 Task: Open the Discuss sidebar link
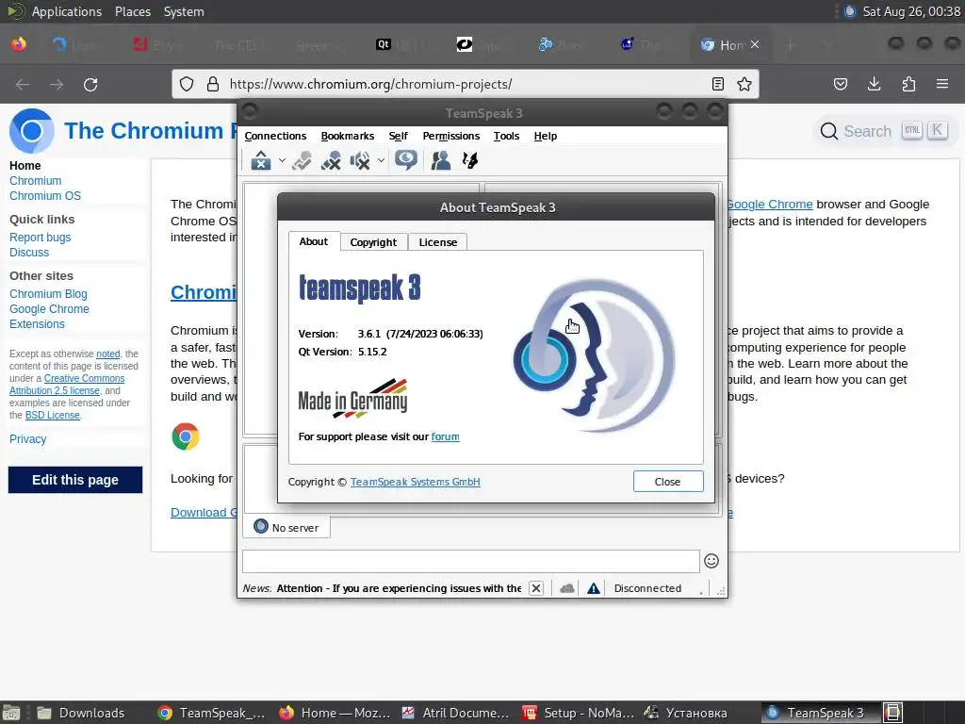pos(29,253)
